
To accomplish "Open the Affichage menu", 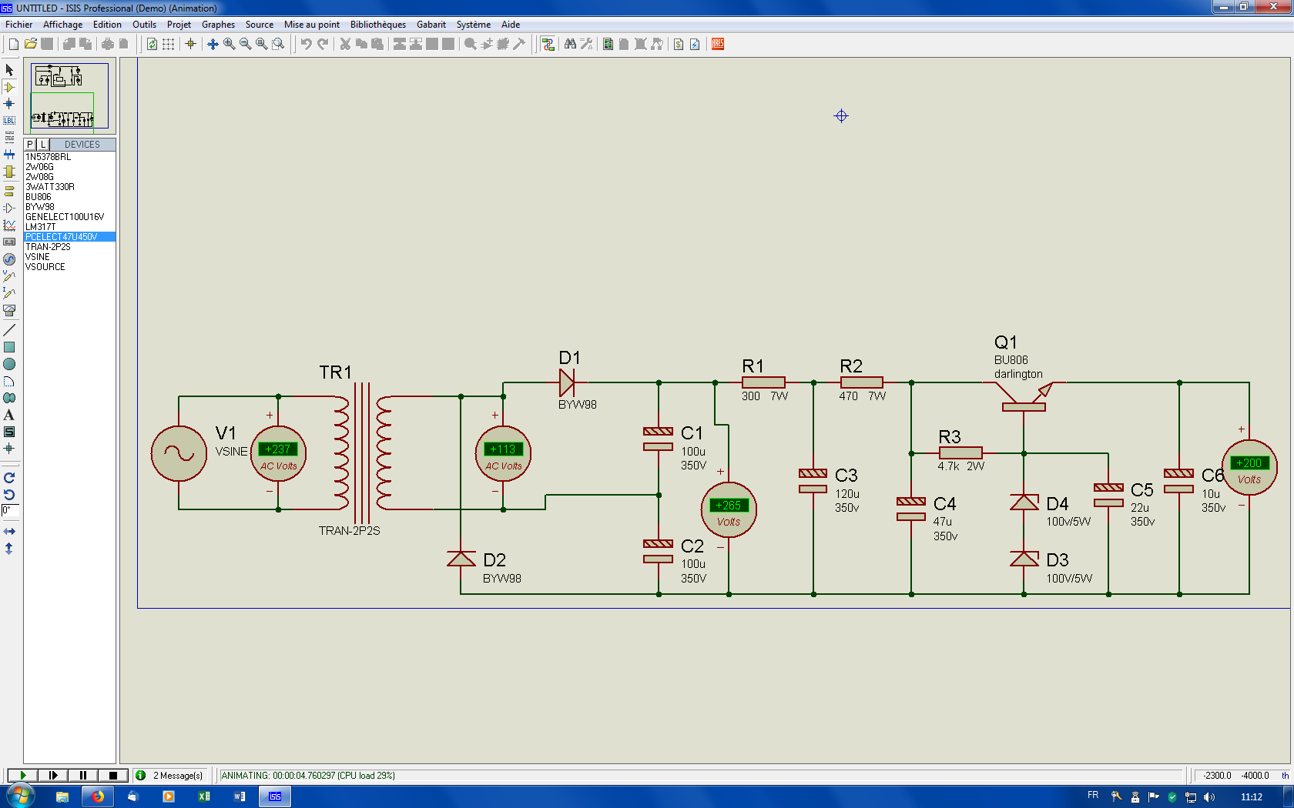I will click(62, 25).
